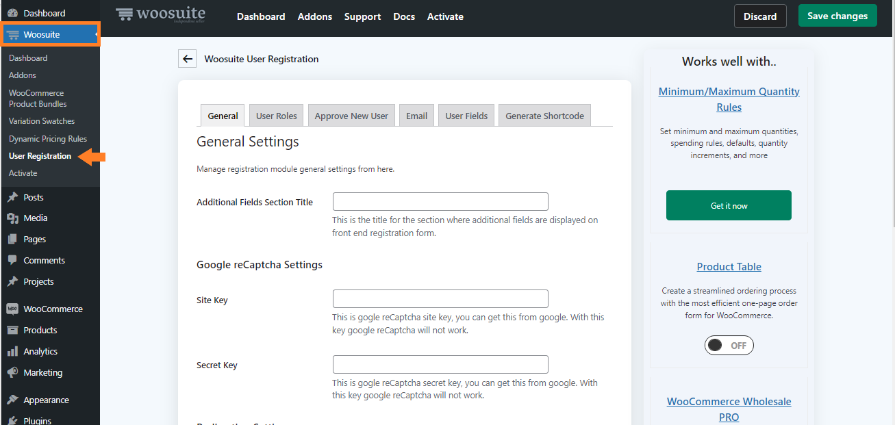The width and height of the screenshot is (895, 425).
Task: Open Posts via its pin icon
Action: (12, 197)
